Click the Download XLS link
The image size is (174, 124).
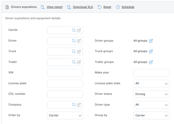(x=83, y=7)
